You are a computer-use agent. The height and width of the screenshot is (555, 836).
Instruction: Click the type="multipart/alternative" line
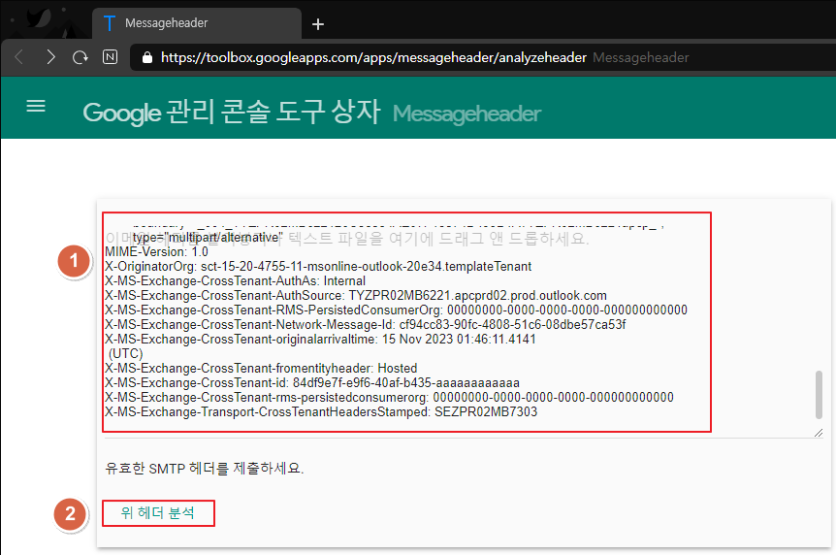208,238
